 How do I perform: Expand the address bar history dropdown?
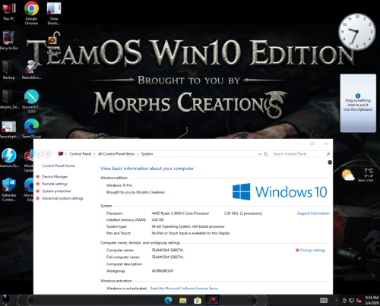pos(260,154)
